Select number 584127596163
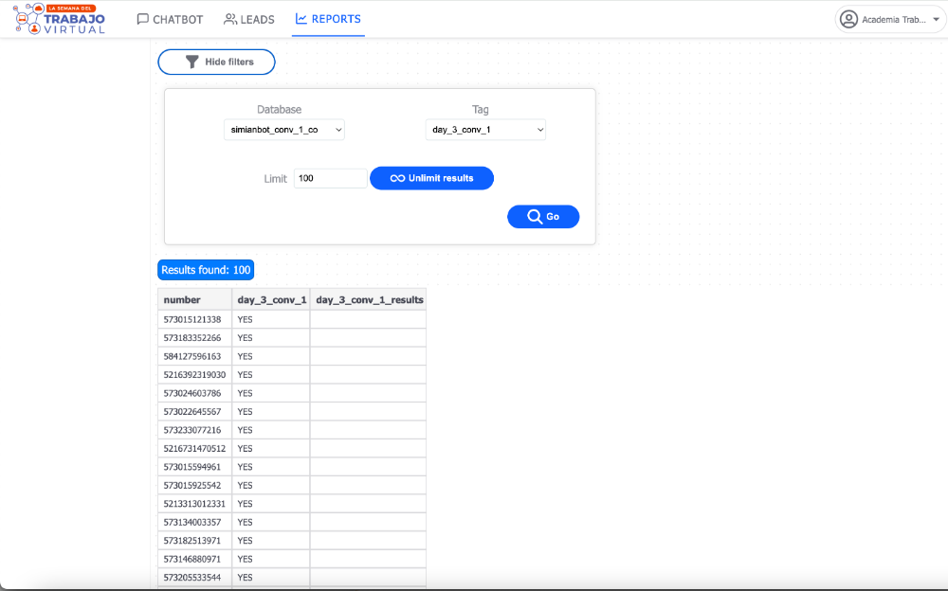This screenshot has width=948, height=591. [x=192, y=356]
